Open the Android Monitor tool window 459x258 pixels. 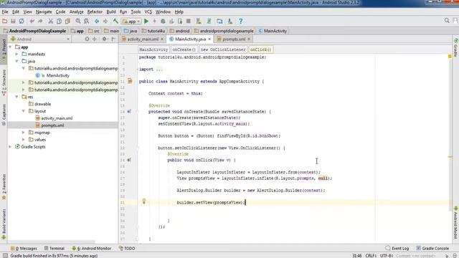pyautogui.click(x=92, y=249)
